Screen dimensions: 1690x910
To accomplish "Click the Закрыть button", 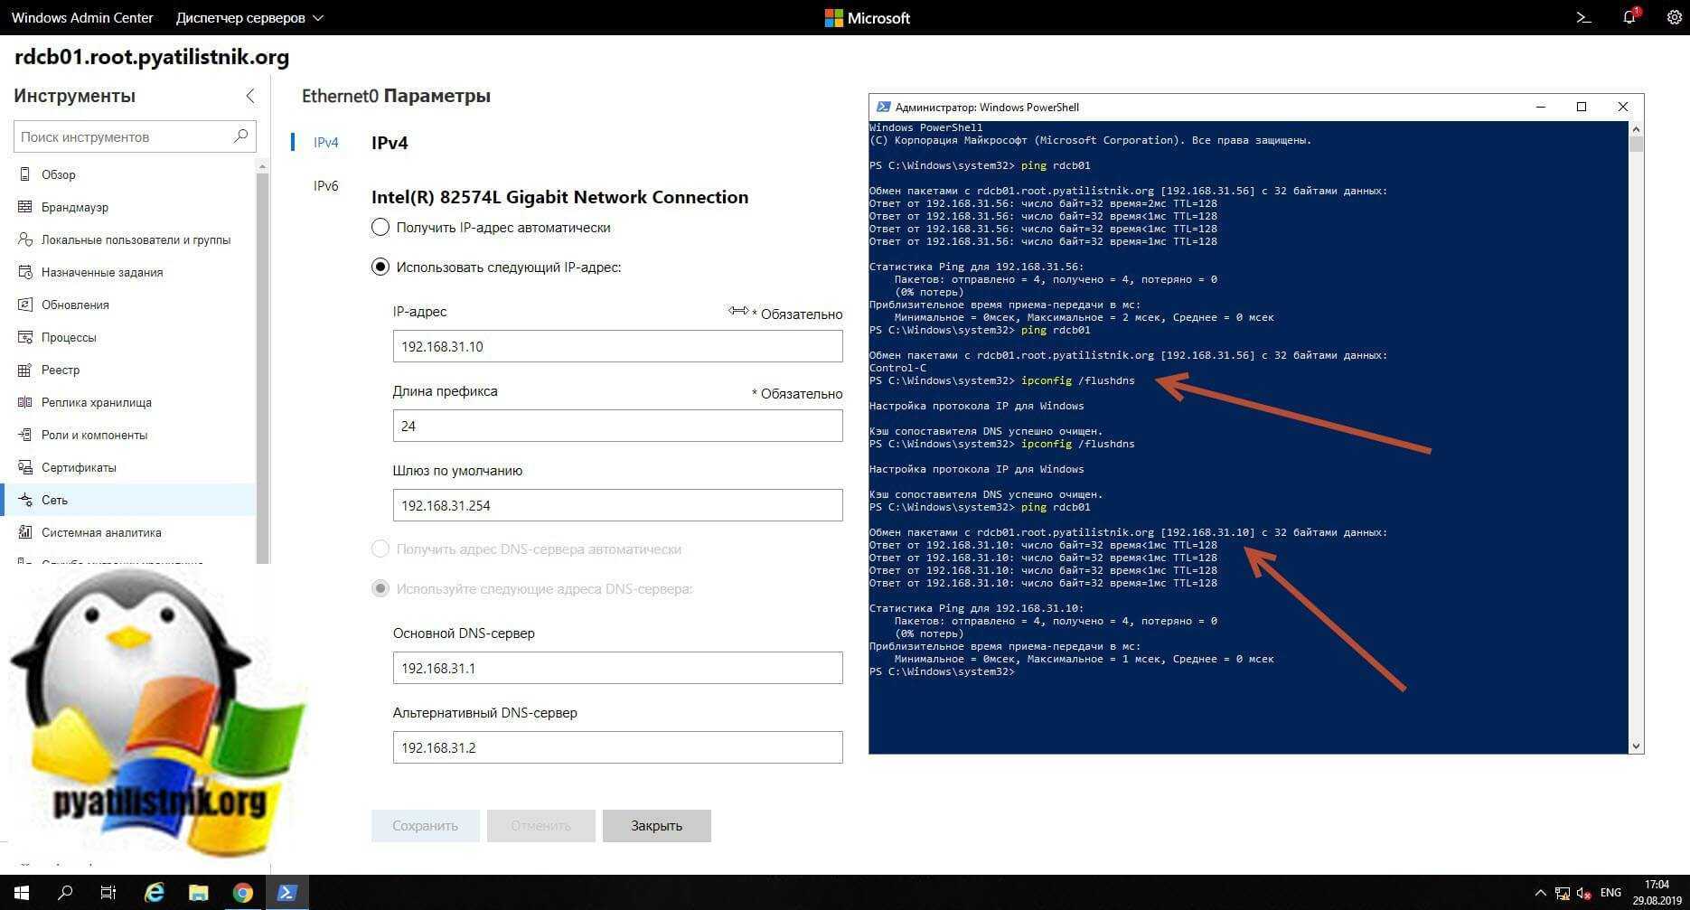I will coord(656,826).
